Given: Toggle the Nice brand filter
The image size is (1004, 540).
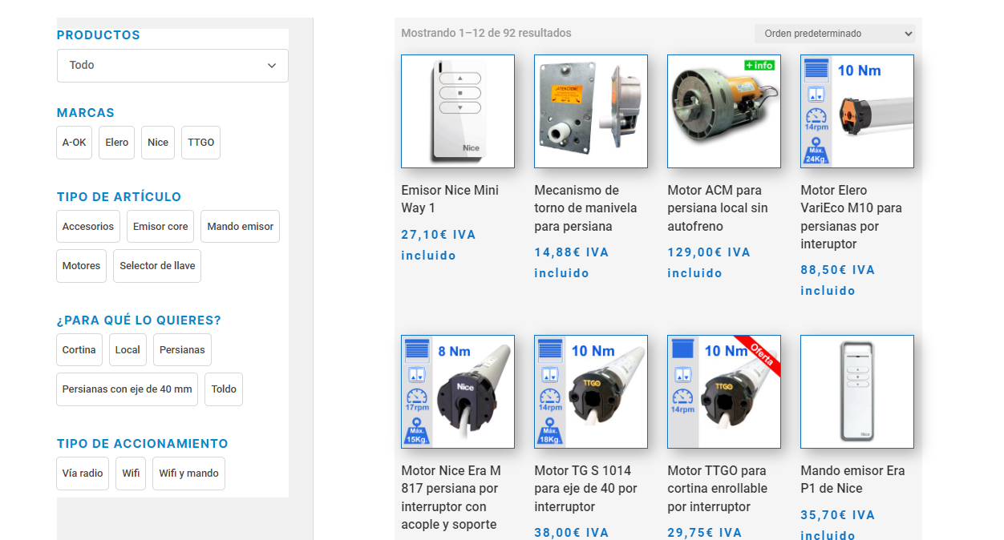Looking at the screenshot, I should [x=158, y=143].
